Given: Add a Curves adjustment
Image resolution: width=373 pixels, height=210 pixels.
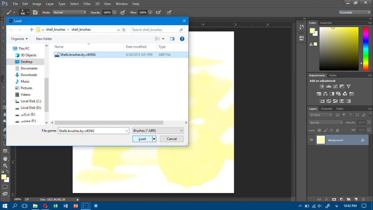Looking at the screenshot, I should [x=335, y=86].
